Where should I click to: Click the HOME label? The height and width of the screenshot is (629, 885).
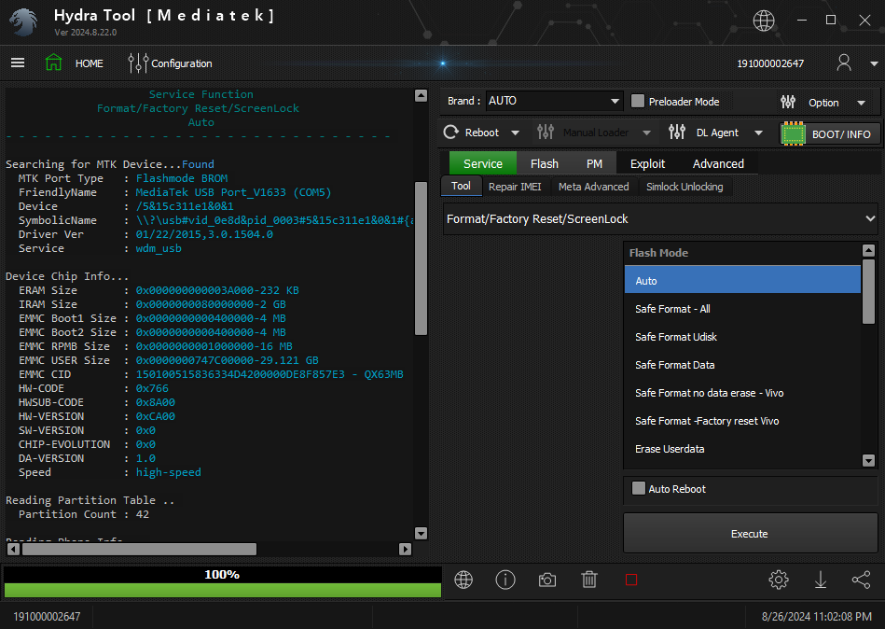point(90,63)
